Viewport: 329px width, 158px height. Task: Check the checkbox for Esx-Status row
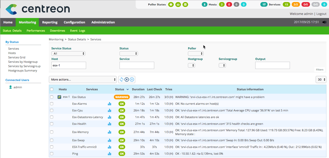(x=52, y=97)
